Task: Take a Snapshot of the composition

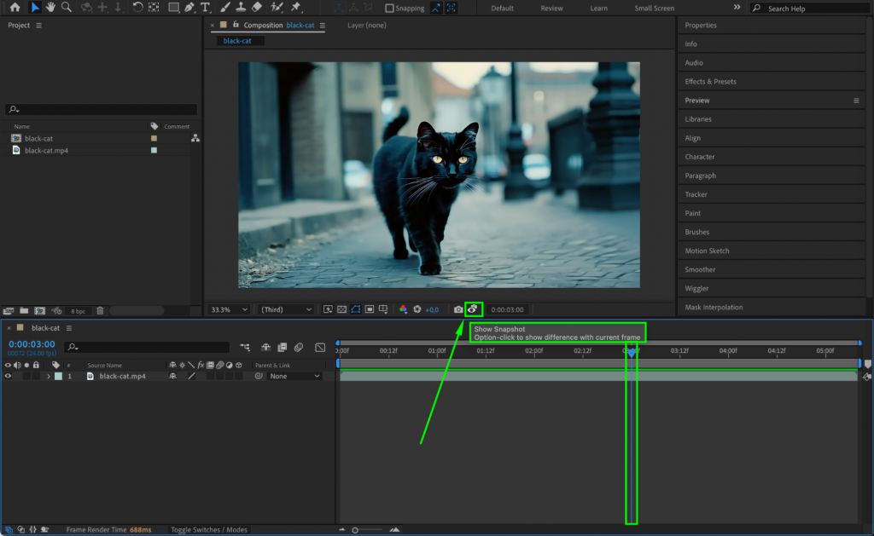Action: 459,309
